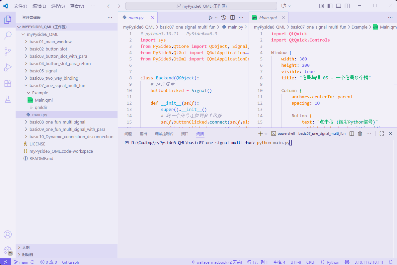Open Main.qml in the explorer tree
The image size is (397, 265).
pyautogui.click(x=67, y=100)
